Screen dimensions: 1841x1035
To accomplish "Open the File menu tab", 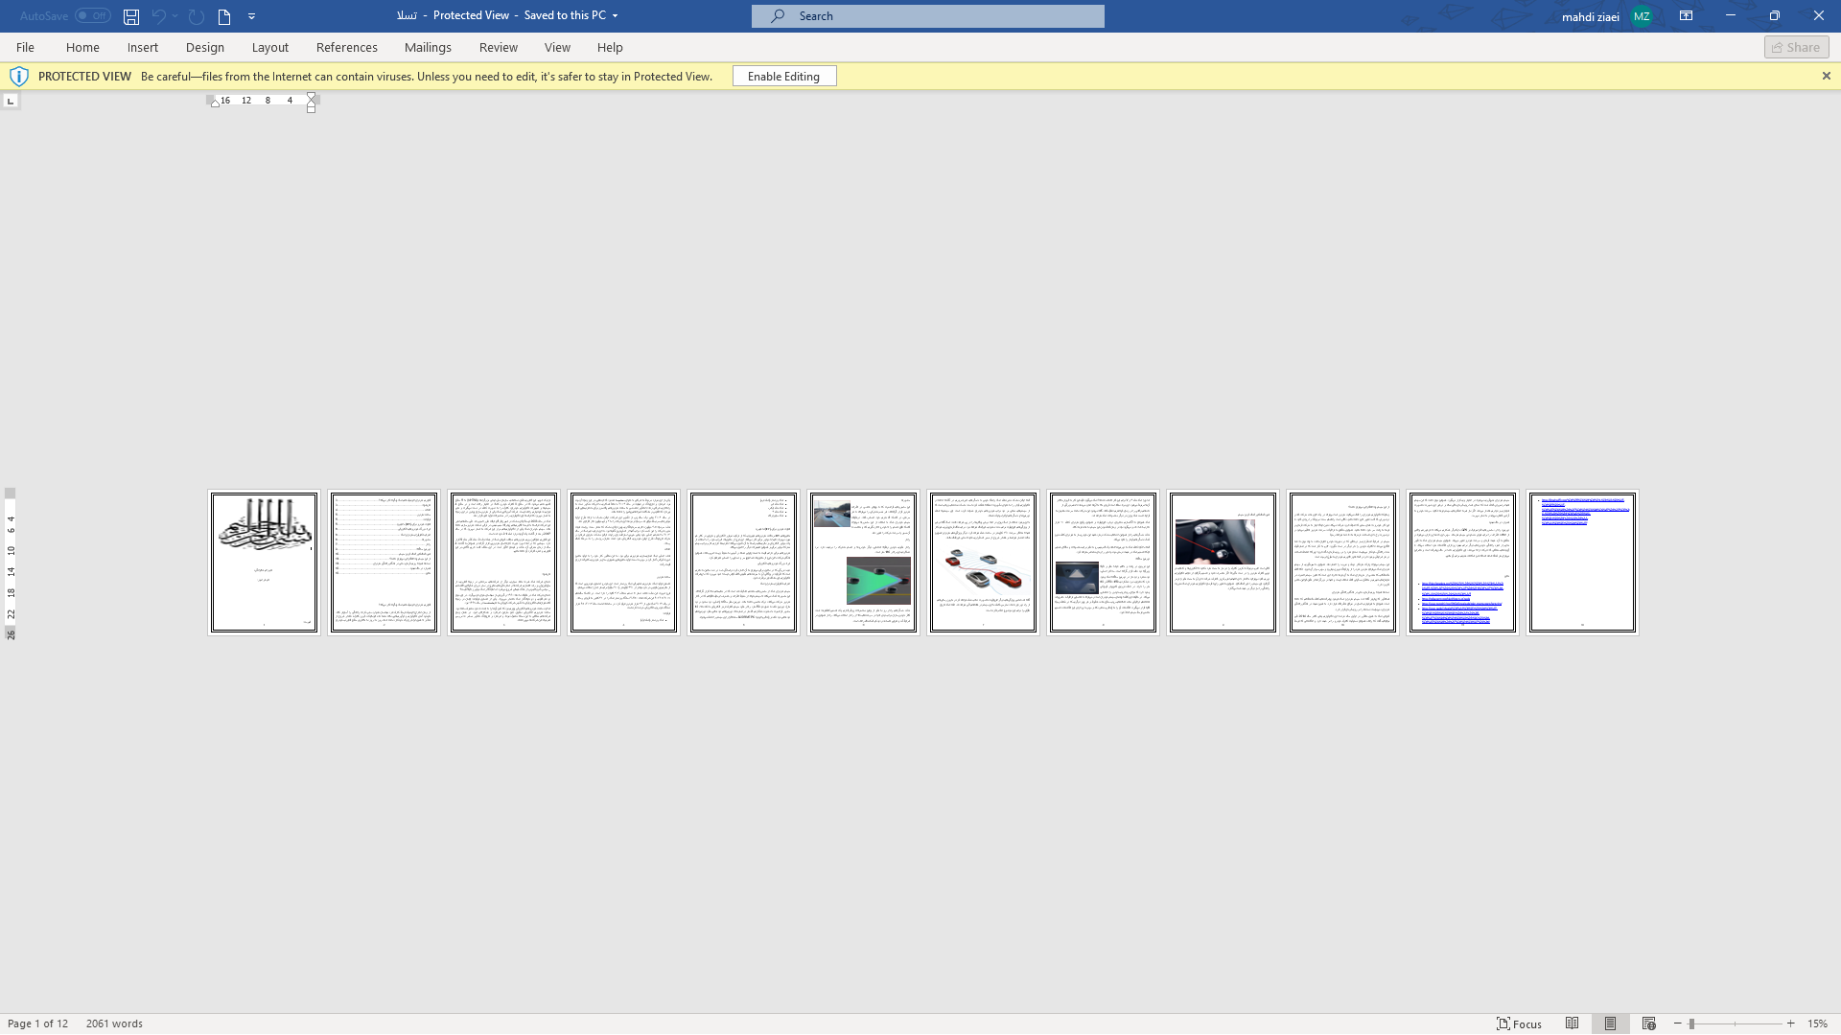I will click(x=25, y=47).
